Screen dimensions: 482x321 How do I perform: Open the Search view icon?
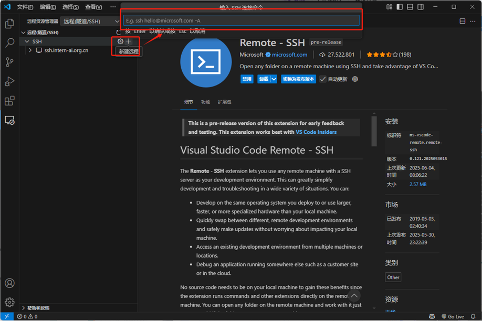pos(9,42)
